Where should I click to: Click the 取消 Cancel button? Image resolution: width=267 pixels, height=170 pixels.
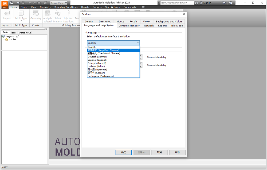click(159, 152)
